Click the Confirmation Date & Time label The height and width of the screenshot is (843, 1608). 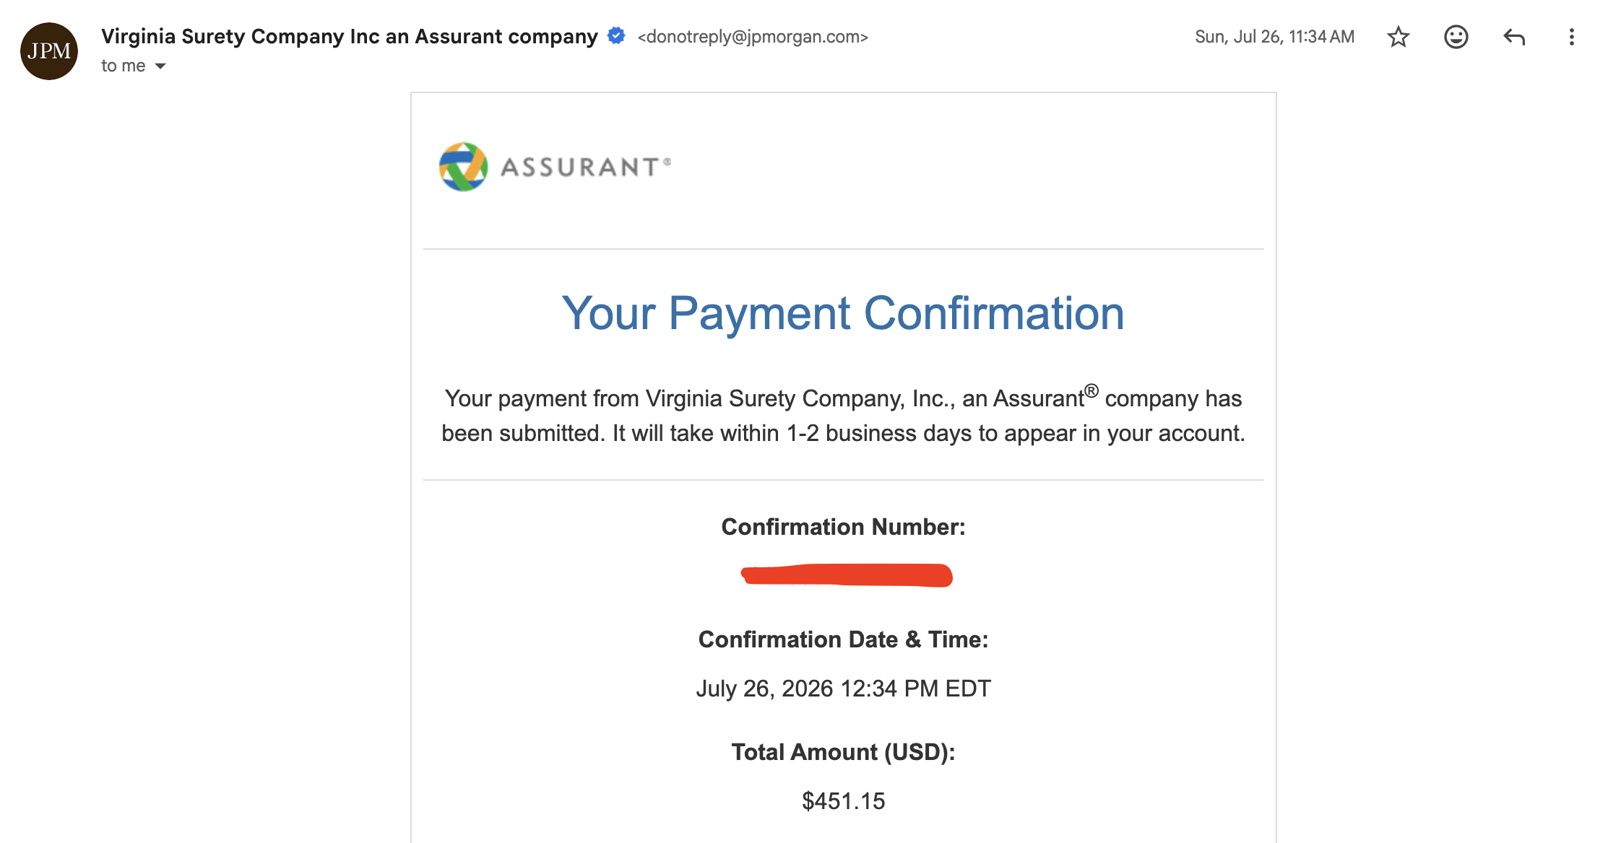pos(843,639)
